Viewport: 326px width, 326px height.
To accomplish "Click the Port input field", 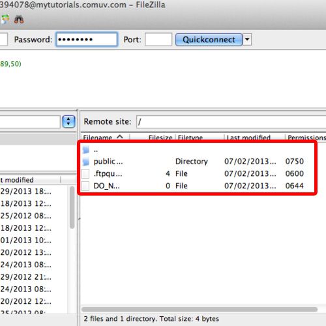I will coord(158,40).
